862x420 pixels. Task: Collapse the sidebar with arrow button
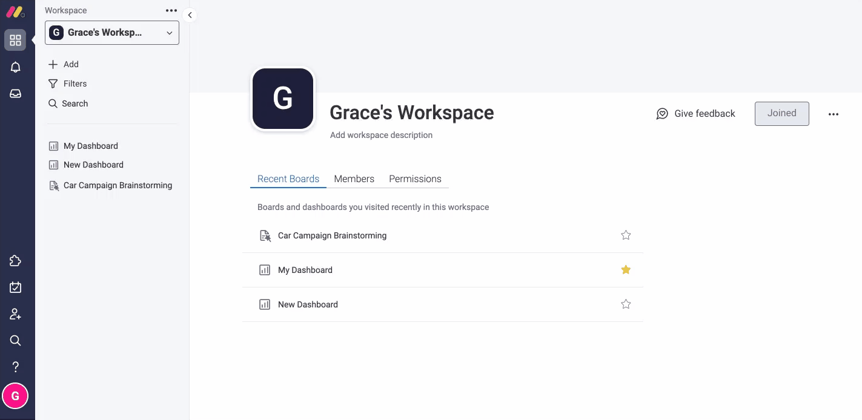click(190, 16)
